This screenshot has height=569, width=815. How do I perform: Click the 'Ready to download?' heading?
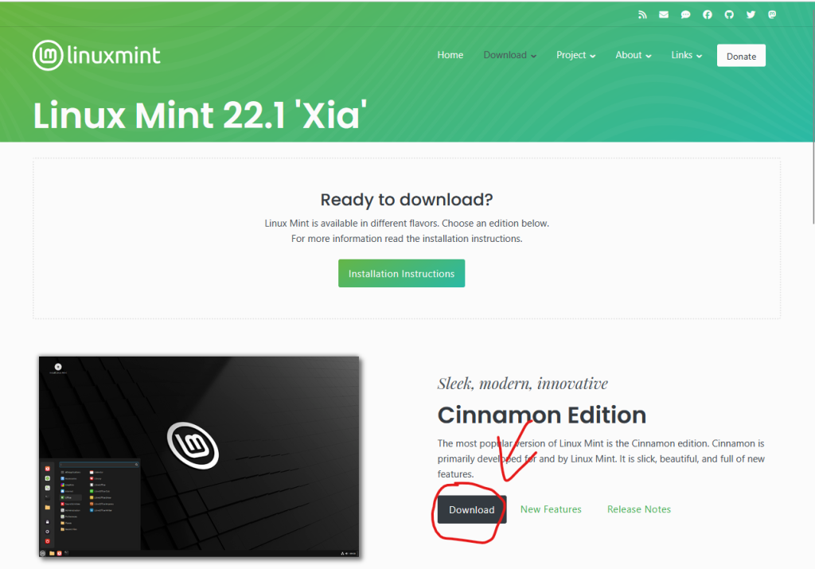(407, 200)
